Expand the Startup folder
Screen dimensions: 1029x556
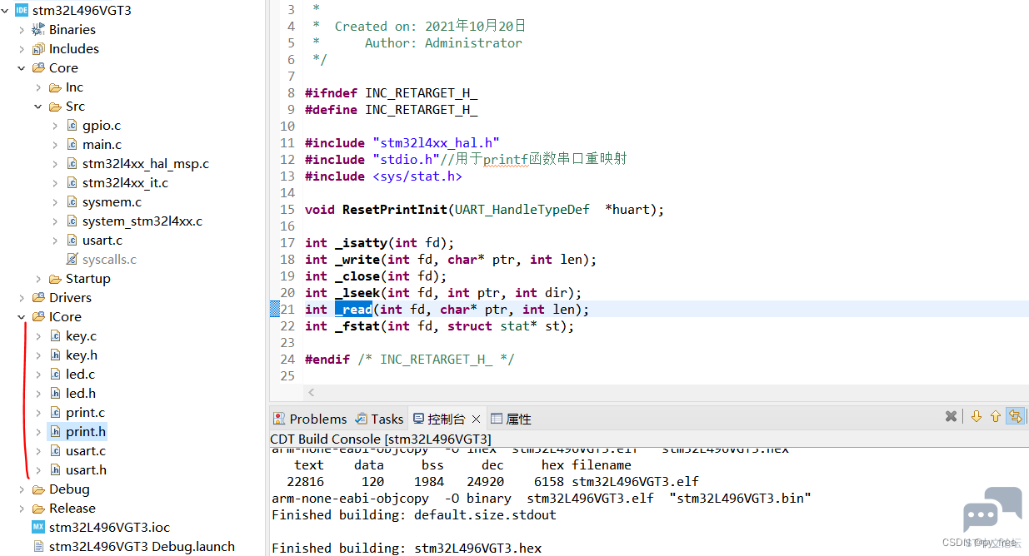(38, 279)
